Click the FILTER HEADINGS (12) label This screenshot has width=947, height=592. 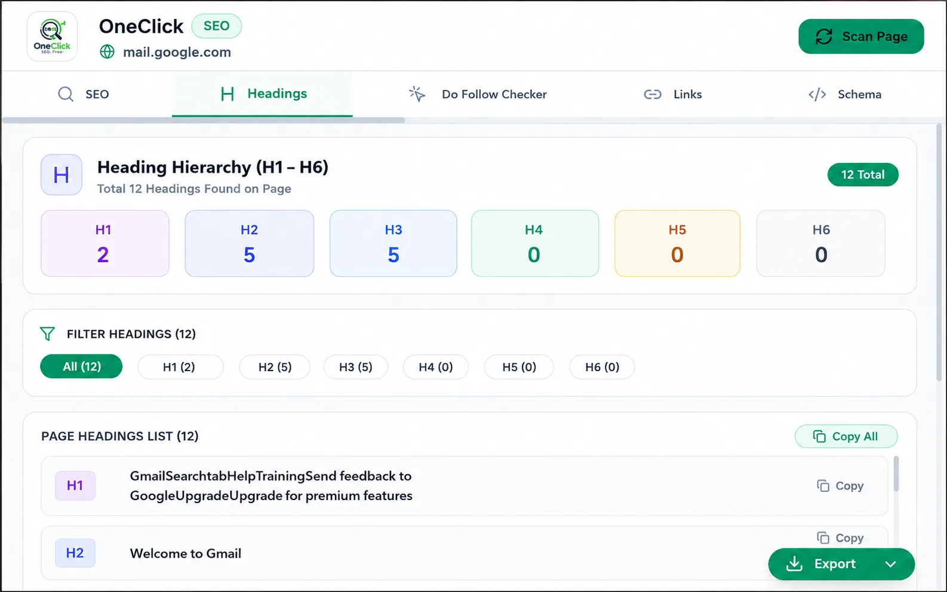pyautogui.click(x=131, y=334)
